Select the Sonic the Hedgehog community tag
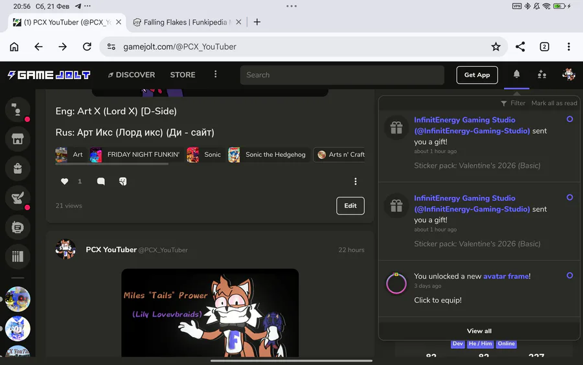 268,154
